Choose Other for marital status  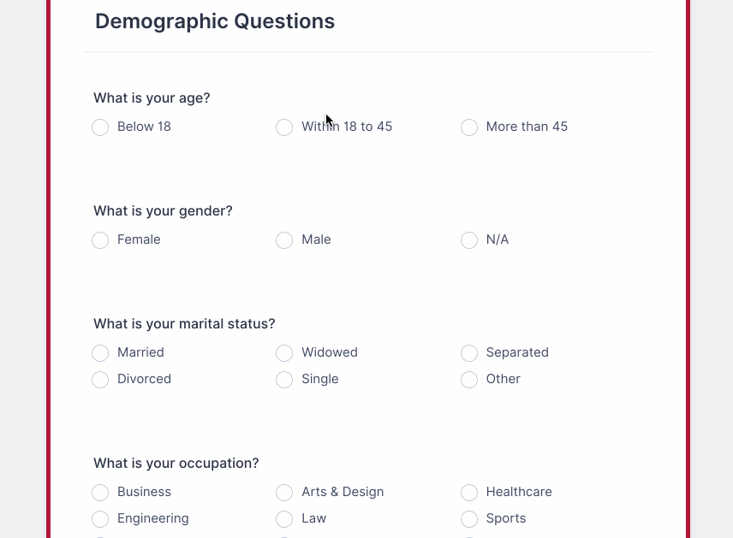coord(469,380)
